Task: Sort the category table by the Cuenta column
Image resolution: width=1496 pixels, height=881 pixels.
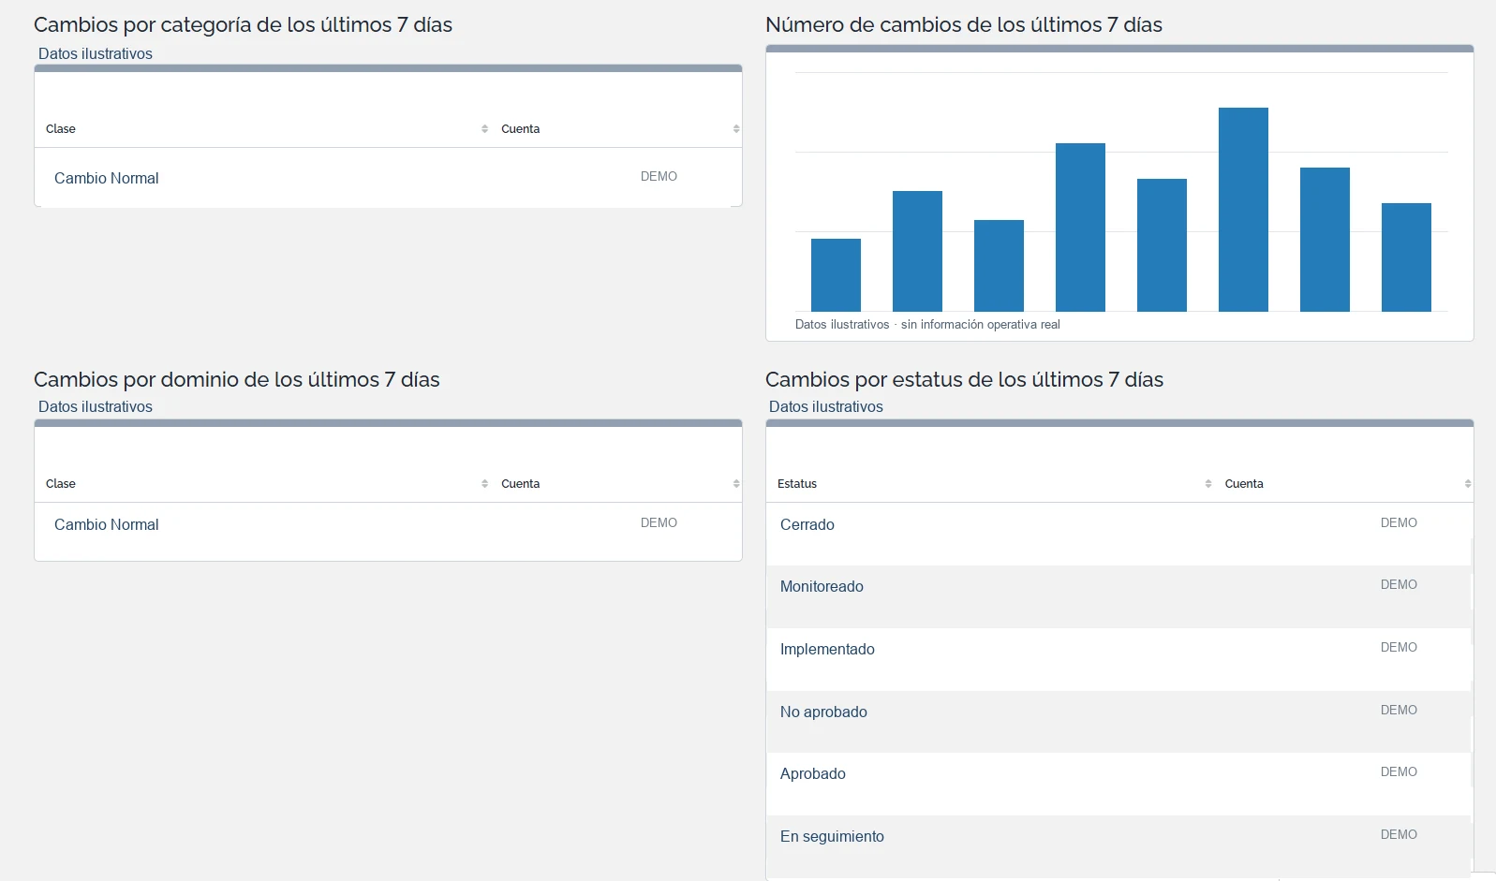Action: click(x=736, y=129)
